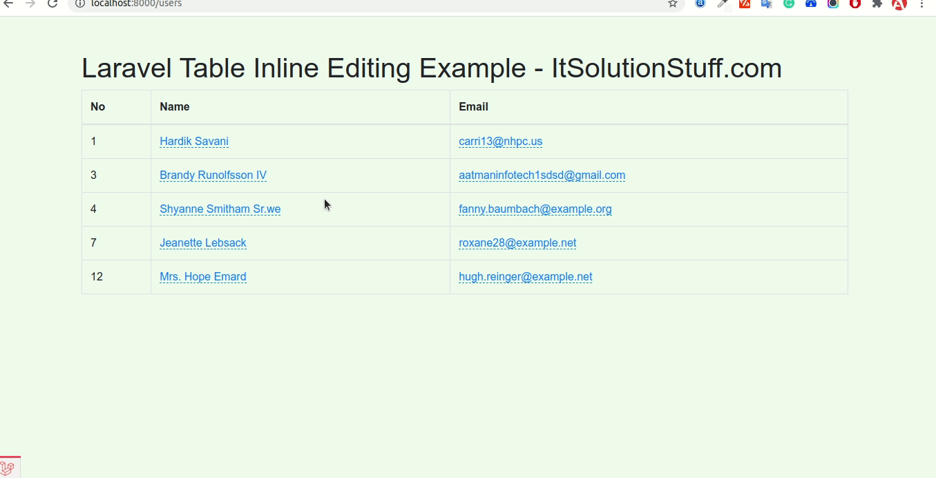Screen dimensions: 936x478
Task: Select row number 4 cell
Action: [116, 209]
